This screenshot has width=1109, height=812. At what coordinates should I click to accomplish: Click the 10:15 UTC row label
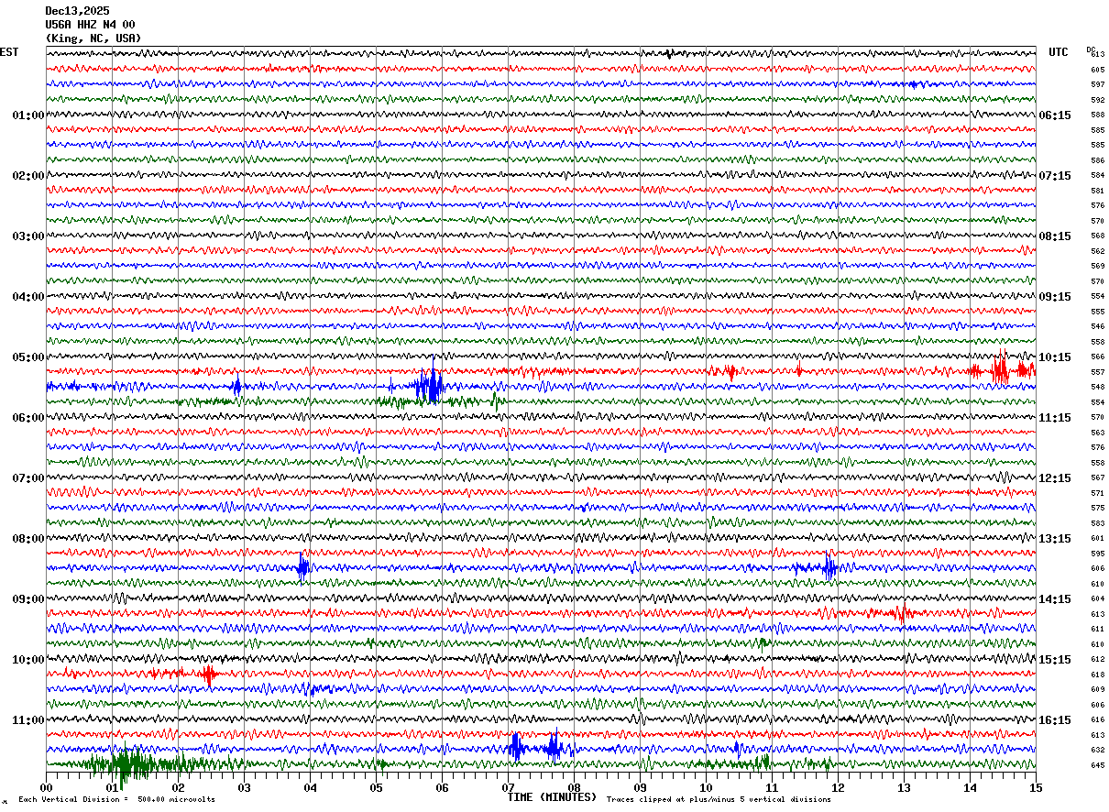click(1055, 357)
